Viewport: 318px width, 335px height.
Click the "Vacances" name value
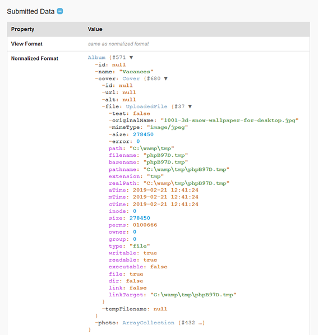click(136, 72)
